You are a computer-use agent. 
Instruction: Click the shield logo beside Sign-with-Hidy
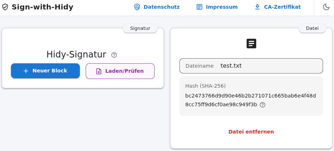click(5, 7)
